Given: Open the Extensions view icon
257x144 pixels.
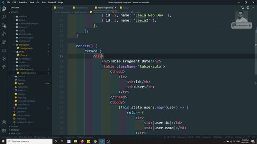Looking at the screenshot, I should coord(4,42).
